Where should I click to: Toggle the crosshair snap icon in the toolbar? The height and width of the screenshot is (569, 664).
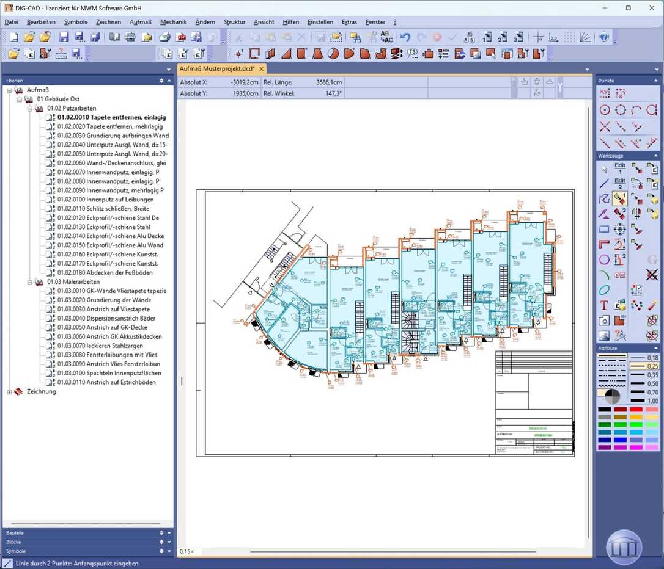[x=537, y=37]
